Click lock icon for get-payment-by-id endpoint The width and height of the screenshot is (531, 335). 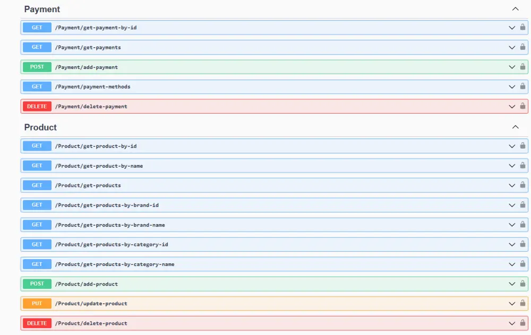pyautogui.click(x=523, y=28)
